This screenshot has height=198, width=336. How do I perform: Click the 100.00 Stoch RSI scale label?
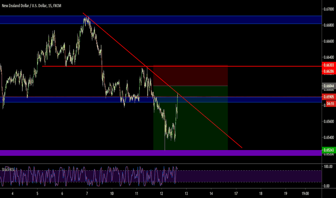[x=328, y=167]
